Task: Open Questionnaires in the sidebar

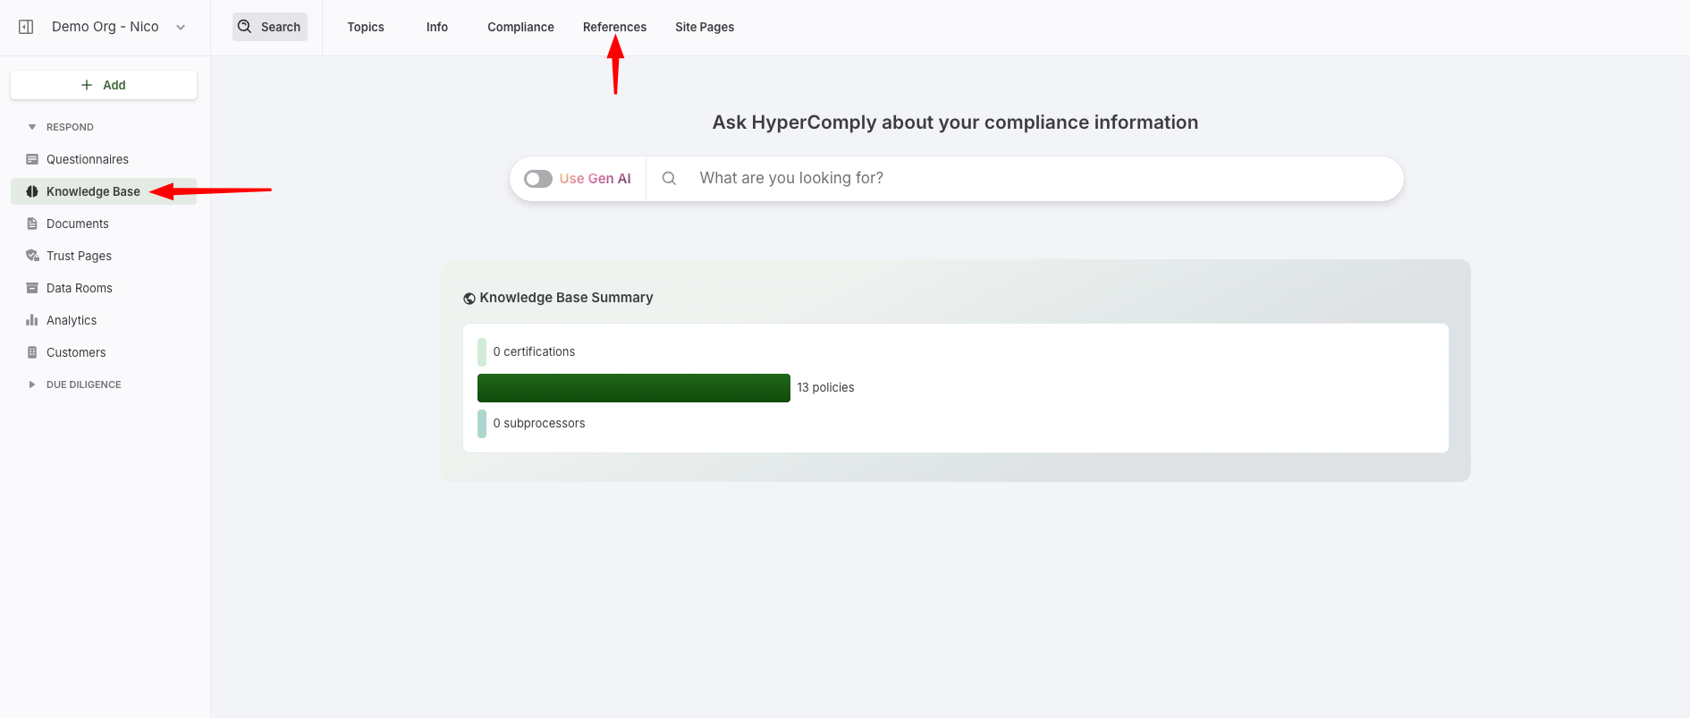Action: (x=104, y=159)
